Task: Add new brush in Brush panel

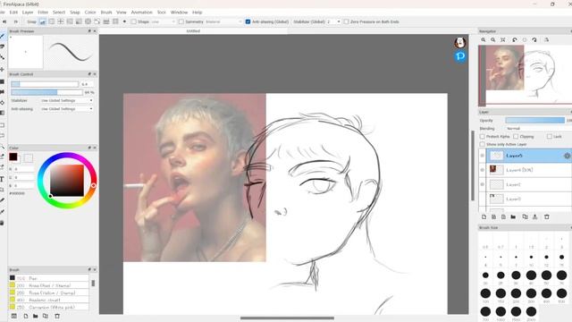Action: [x=26, y=316]
